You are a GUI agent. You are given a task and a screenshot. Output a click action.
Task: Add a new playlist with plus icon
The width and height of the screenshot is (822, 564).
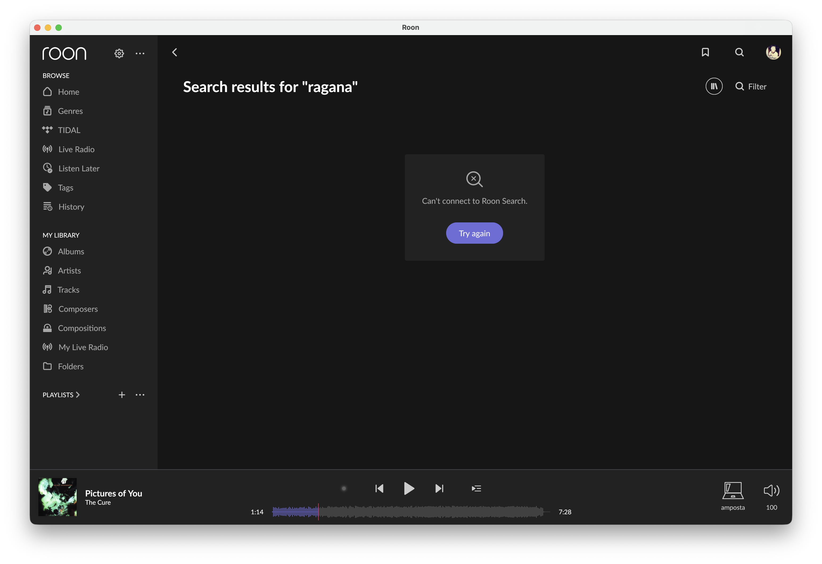(122, 395)
